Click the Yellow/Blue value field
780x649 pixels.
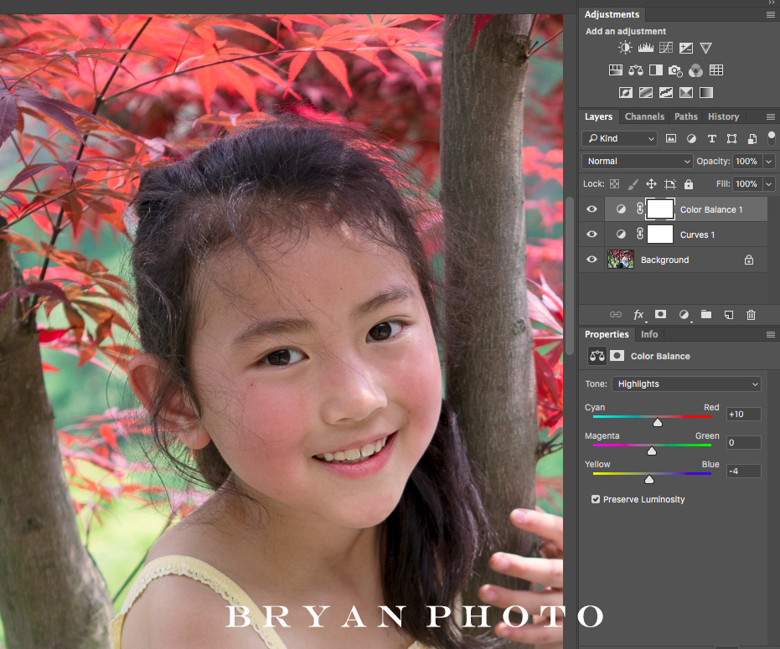tap(744, 471)
